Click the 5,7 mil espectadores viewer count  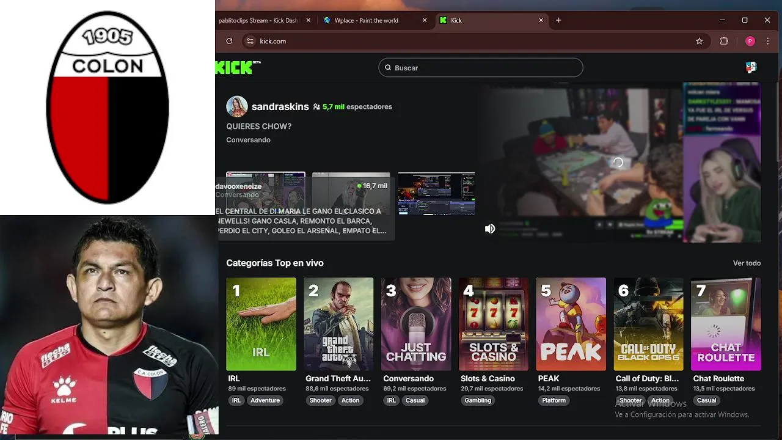(357, 106)
